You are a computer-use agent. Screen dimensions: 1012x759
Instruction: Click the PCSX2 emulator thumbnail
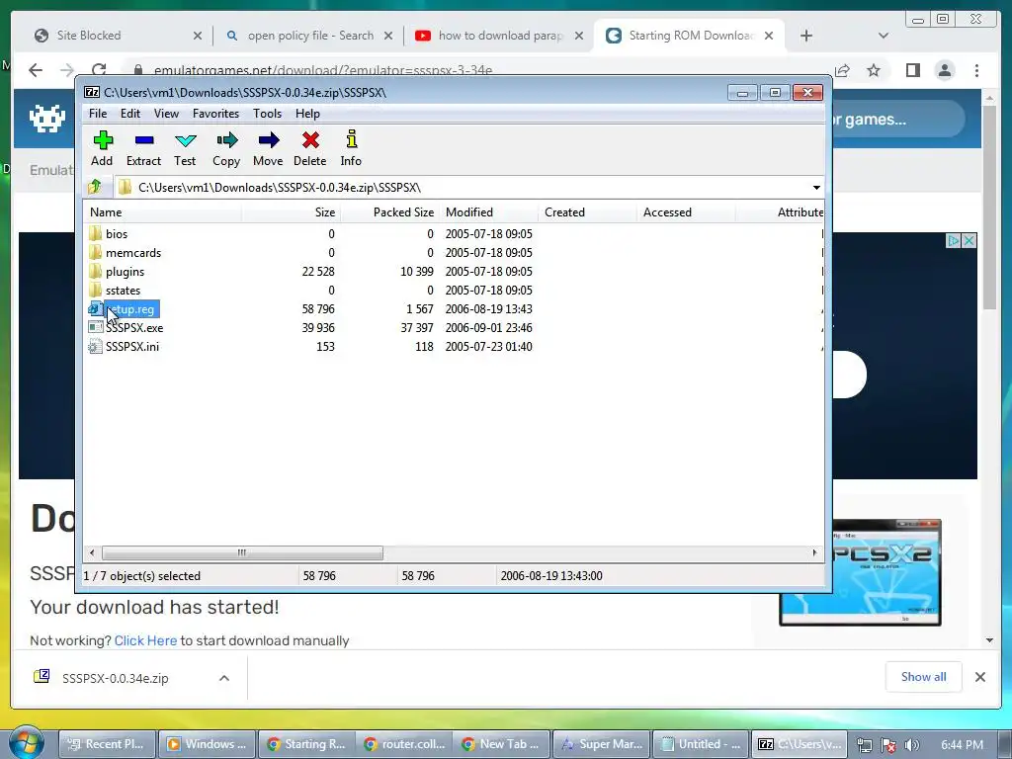pos(861,572)
